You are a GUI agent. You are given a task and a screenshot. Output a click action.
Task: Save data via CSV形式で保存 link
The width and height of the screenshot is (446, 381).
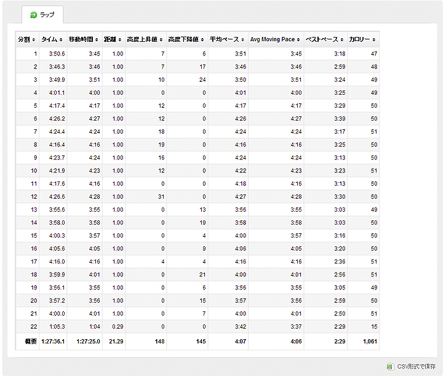tap(416, 367)
